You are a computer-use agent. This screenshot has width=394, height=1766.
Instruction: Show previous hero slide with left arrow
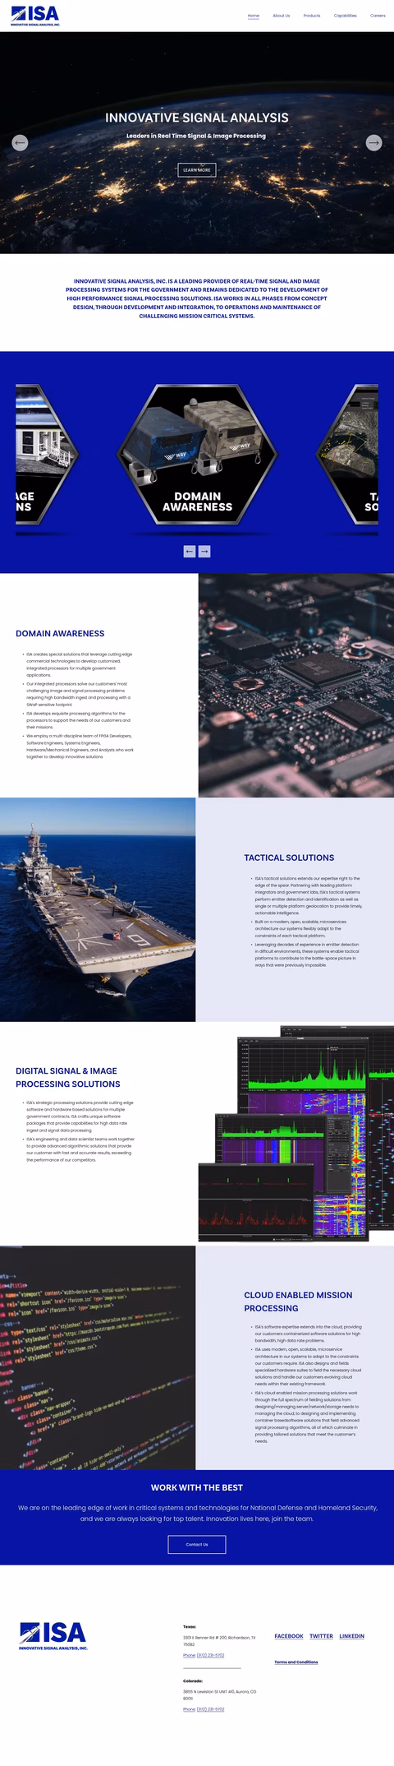click(x=20, y=142)
